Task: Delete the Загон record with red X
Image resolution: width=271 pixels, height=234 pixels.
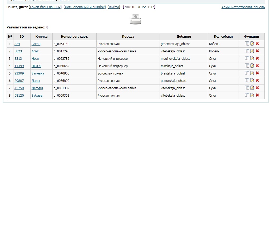Action: click(x=257, y=44)
